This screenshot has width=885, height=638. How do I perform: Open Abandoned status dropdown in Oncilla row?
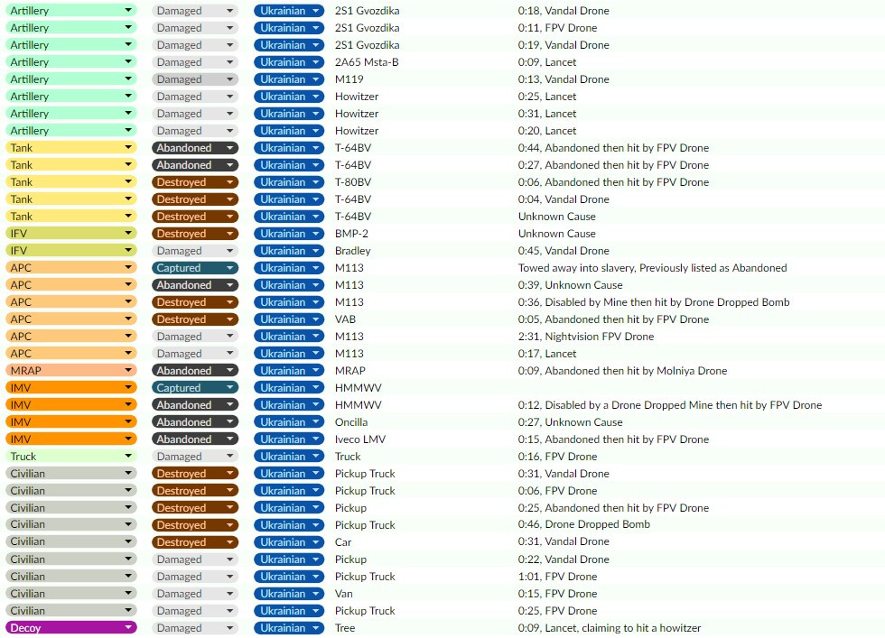click(x=195, y=422)
